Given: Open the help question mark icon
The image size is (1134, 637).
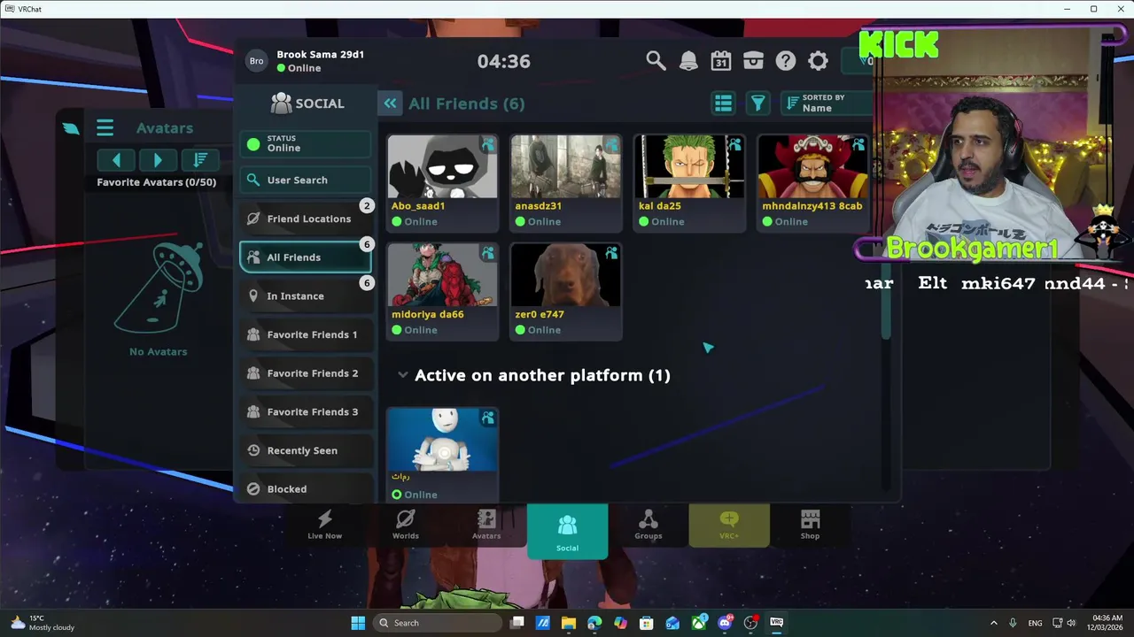Looking at the screenshot, I should (x=786, y=60).
